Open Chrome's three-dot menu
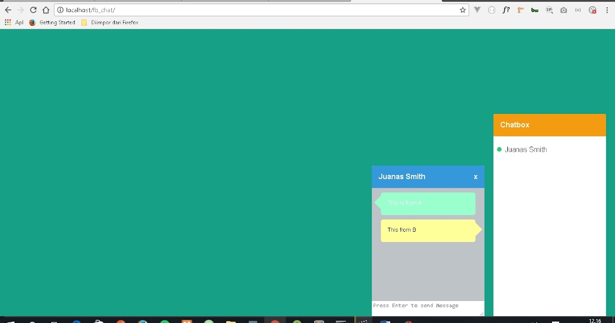The height and width of the screenshot is (323, 615). click(x=607, y=9)
